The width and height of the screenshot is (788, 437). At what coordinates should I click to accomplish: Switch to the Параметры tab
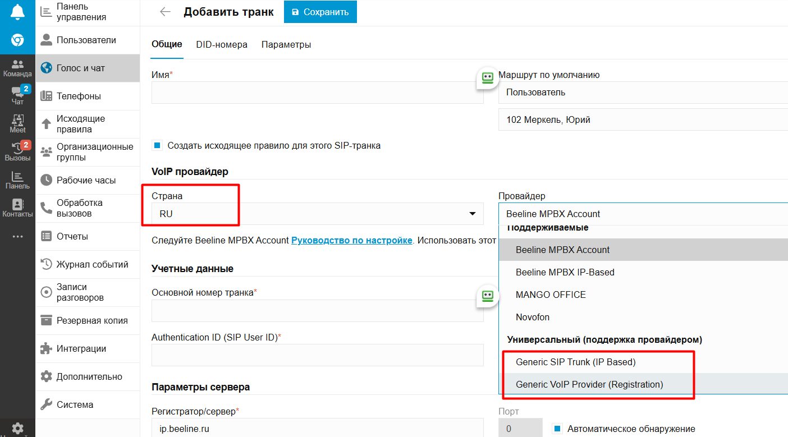pyautogui.click(x=286, y=44)
